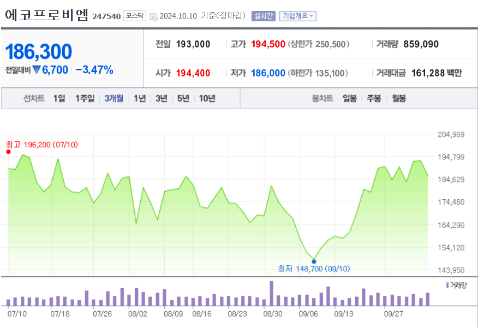Switch to 월봉 candle chart
Viewport: 478px width, 327px height.
pos(399,98)
